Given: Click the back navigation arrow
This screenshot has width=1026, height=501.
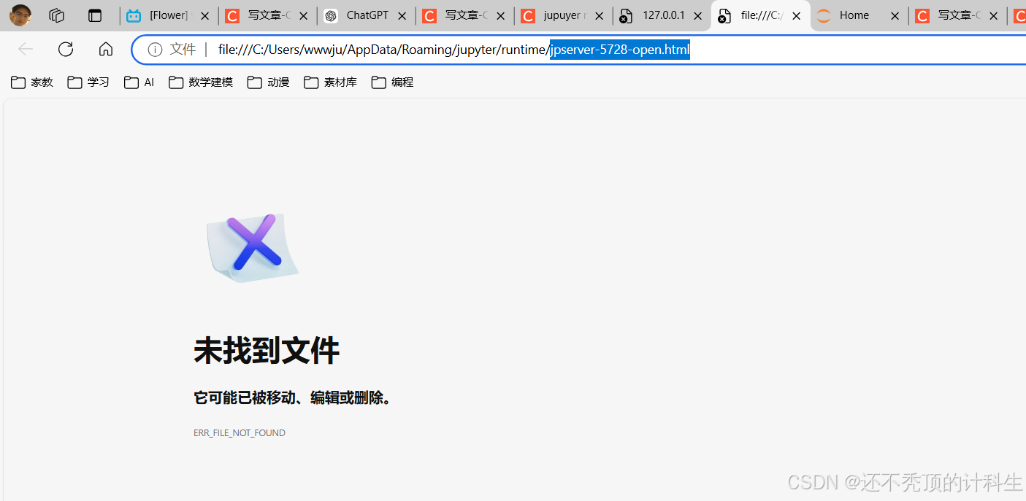Looking at the screenshot, I should [x=25, y=49].
